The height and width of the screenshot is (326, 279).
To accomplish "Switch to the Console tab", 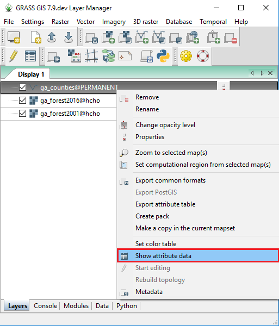I will coord(45,306).
